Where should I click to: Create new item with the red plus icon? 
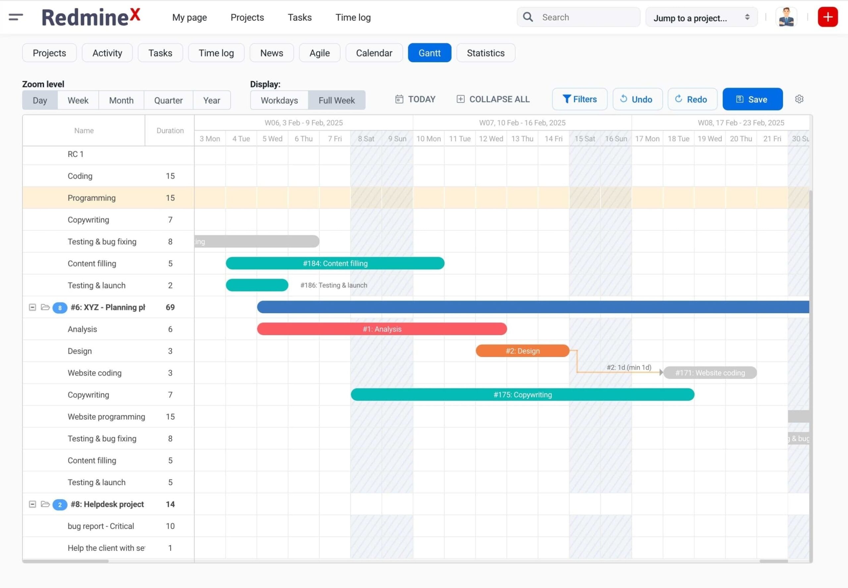pyautogui.click(x=828, y=17)
